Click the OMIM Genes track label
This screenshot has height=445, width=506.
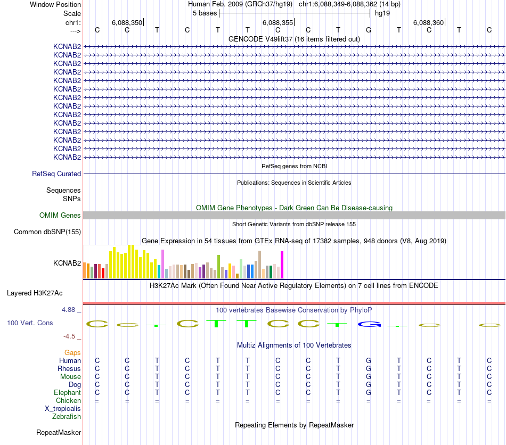pos(60,216)
